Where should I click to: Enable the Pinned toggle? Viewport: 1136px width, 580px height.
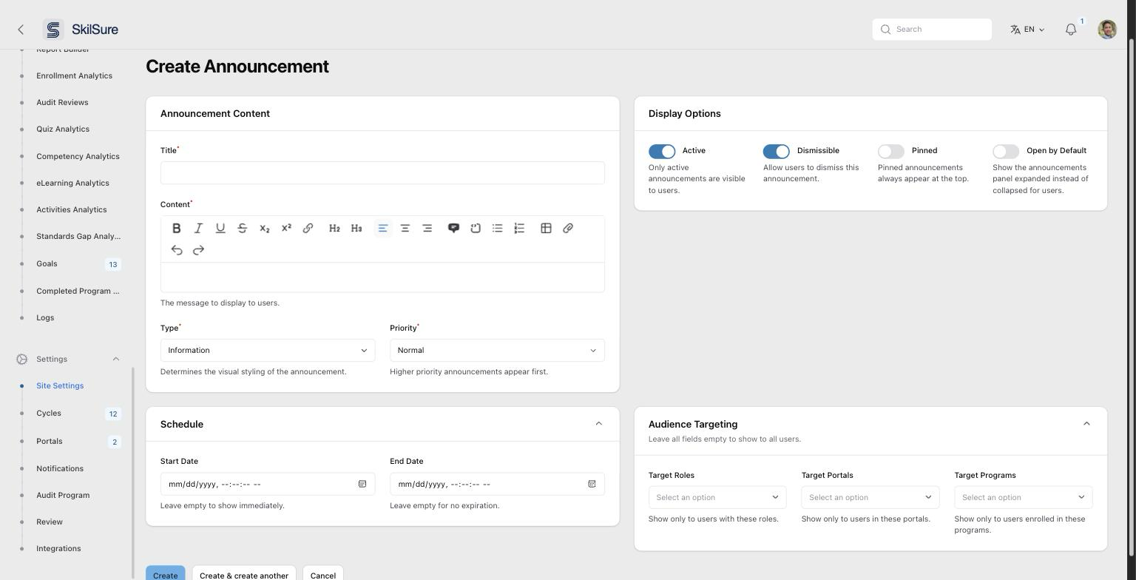point(891,151)
